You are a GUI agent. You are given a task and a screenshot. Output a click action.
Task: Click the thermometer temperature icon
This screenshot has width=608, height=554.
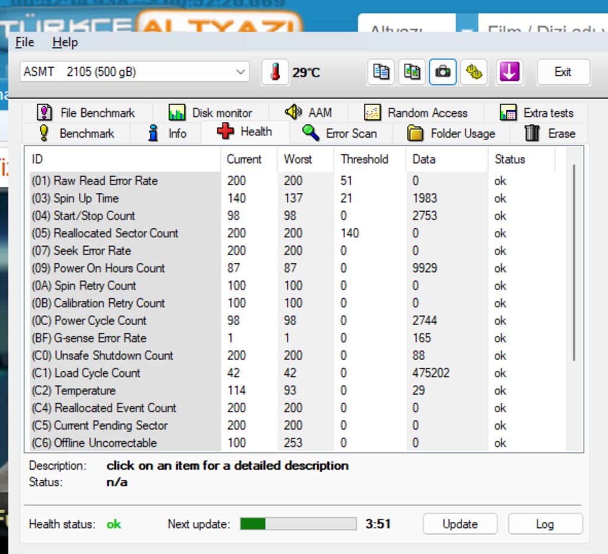(275, 72)
